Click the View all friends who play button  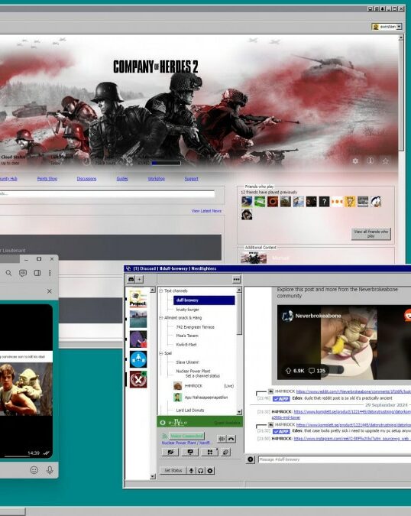(371, 234)
